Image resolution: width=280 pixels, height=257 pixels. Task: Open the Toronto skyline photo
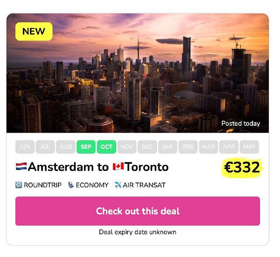138,73
